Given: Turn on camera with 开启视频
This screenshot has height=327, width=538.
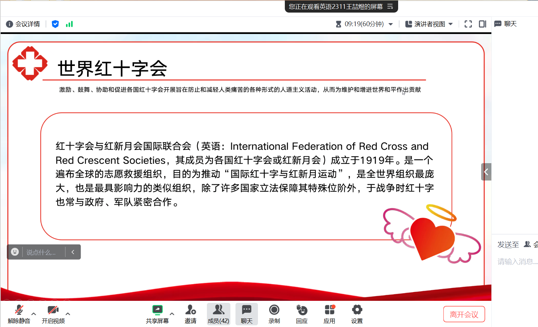Looking at the screenshot, I should 53,310.
